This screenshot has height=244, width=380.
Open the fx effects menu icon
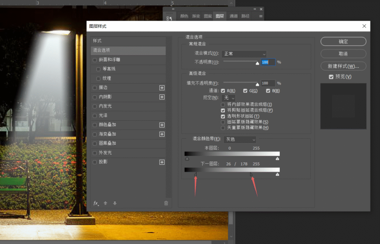click(x=96, y=203)
